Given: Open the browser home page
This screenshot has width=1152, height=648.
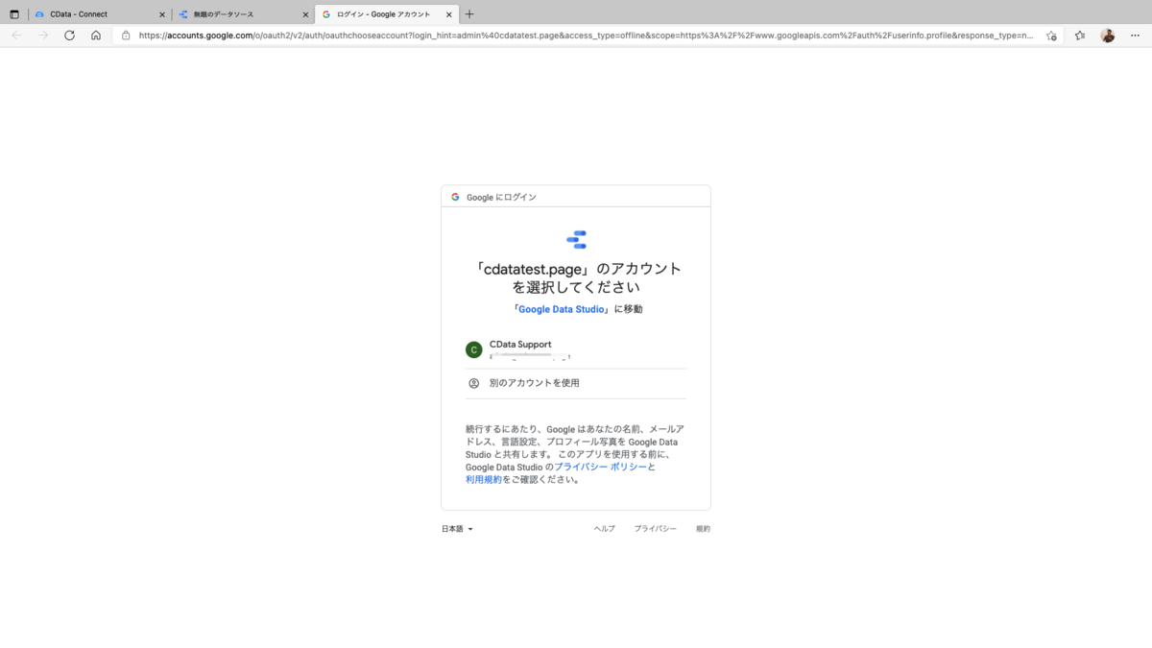Looking at the screenshot, I should [x=96, y=35].
